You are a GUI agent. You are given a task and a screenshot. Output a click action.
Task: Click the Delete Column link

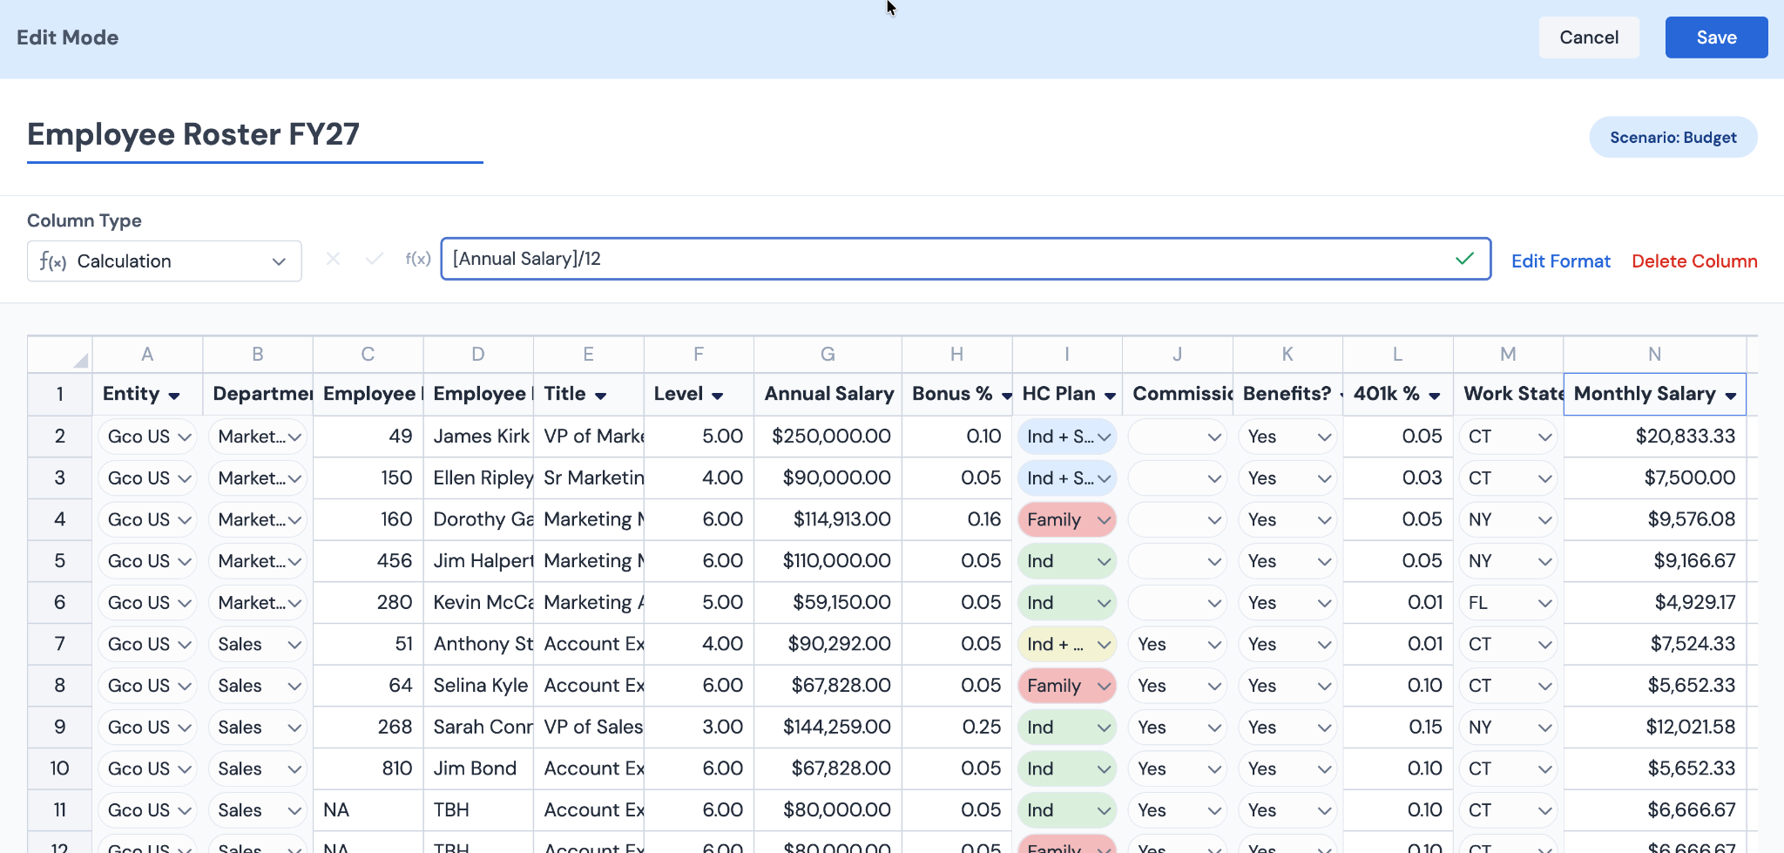pyautogui.click(x=1694, y=261)
